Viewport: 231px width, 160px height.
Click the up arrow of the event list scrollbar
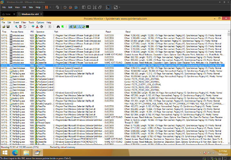[x=229, y=31]
